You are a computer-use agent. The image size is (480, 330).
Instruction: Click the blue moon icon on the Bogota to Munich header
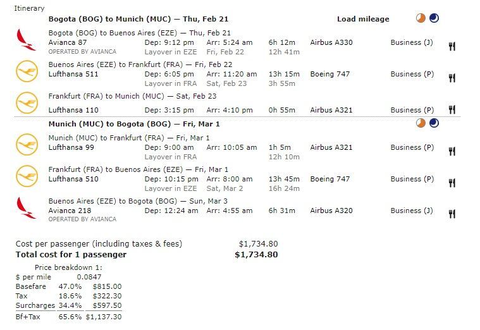click(x=434, y=18)
